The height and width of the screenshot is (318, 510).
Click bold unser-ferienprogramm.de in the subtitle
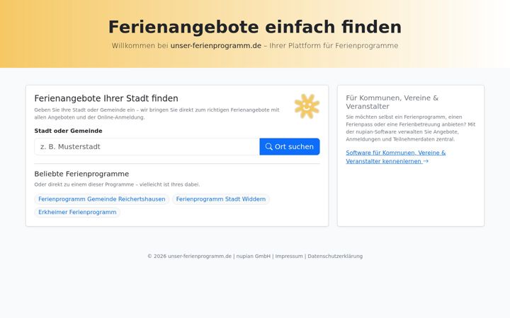[216, 46]
